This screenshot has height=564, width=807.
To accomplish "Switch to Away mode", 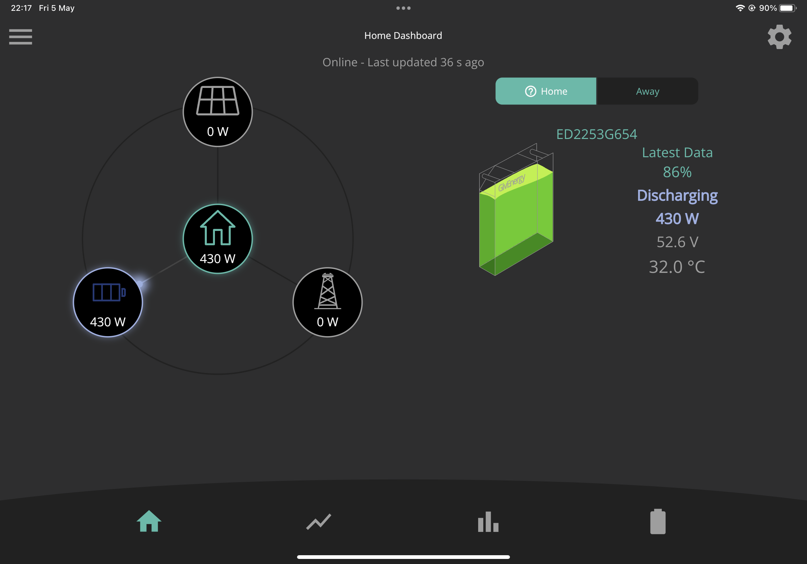I will [647, 91].
